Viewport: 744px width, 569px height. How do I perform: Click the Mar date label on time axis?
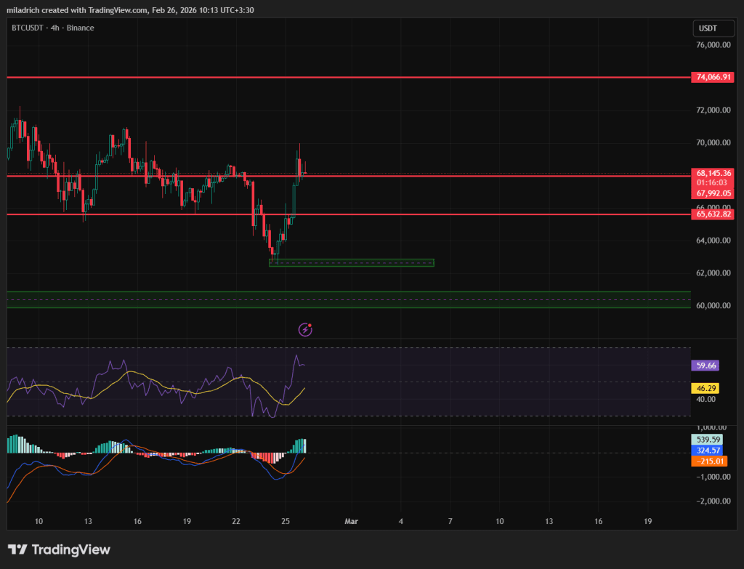351,521
